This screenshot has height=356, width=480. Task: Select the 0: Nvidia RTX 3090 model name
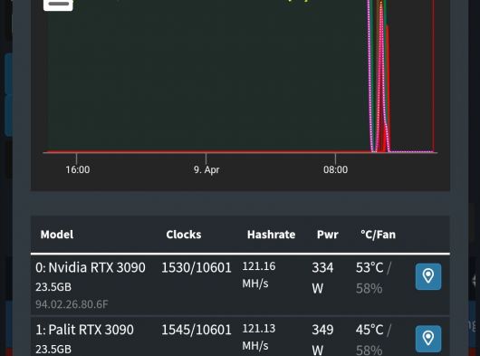click(91, 267)
